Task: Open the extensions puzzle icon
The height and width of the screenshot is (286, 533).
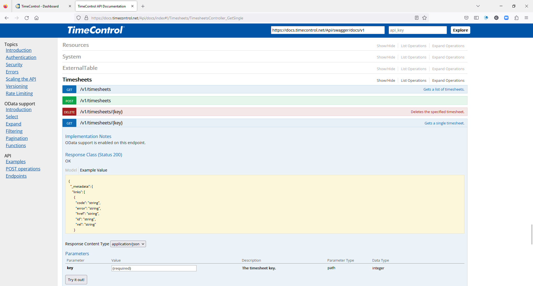Action: (516, 18)
